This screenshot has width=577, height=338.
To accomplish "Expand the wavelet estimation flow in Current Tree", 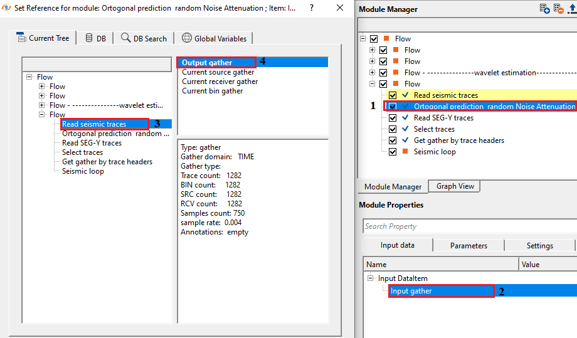I will click(42, 105).
